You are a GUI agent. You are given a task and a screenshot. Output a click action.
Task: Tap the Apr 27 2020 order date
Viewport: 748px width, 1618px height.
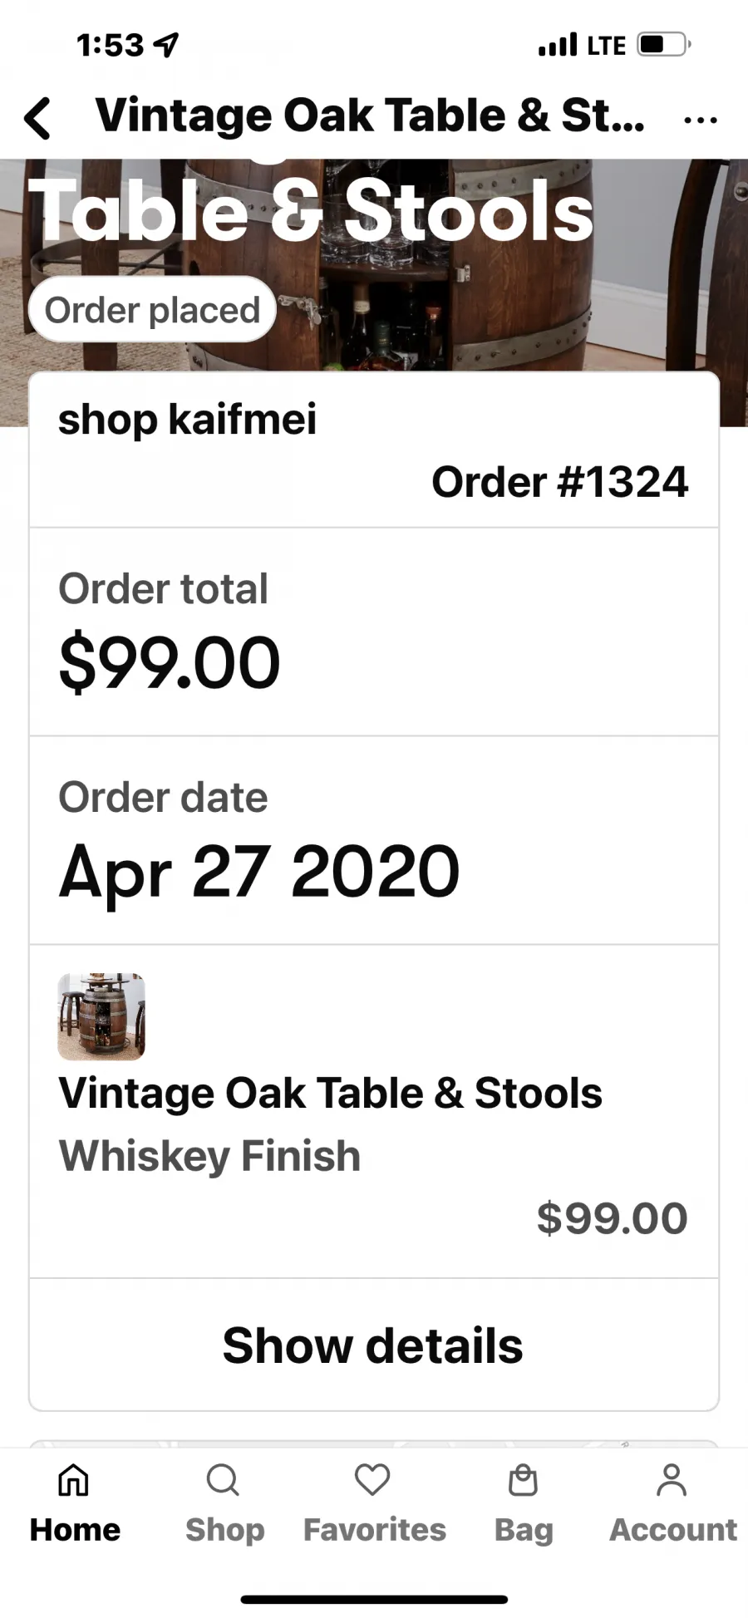click(x=259, y=872)
